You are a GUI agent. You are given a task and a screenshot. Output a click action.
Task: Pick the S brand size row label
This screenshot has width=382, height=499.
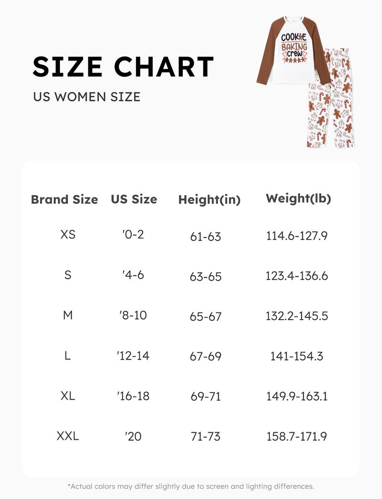68,275
